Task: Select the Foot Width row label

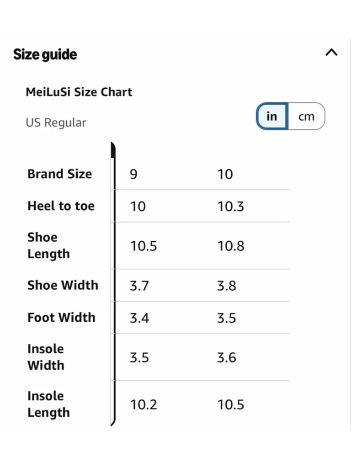Action: click(61, 318)
